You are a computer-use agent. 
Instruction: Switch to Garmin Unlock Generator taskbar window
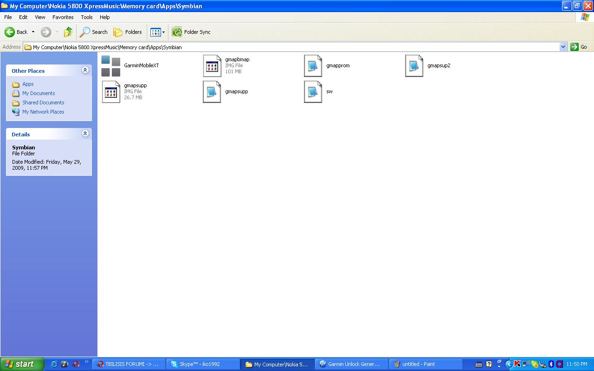(x=352, y=364)
